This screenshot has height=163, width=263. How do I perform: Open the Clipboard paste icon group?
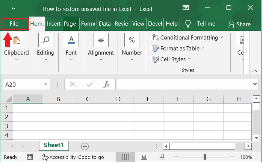(16, 40)
